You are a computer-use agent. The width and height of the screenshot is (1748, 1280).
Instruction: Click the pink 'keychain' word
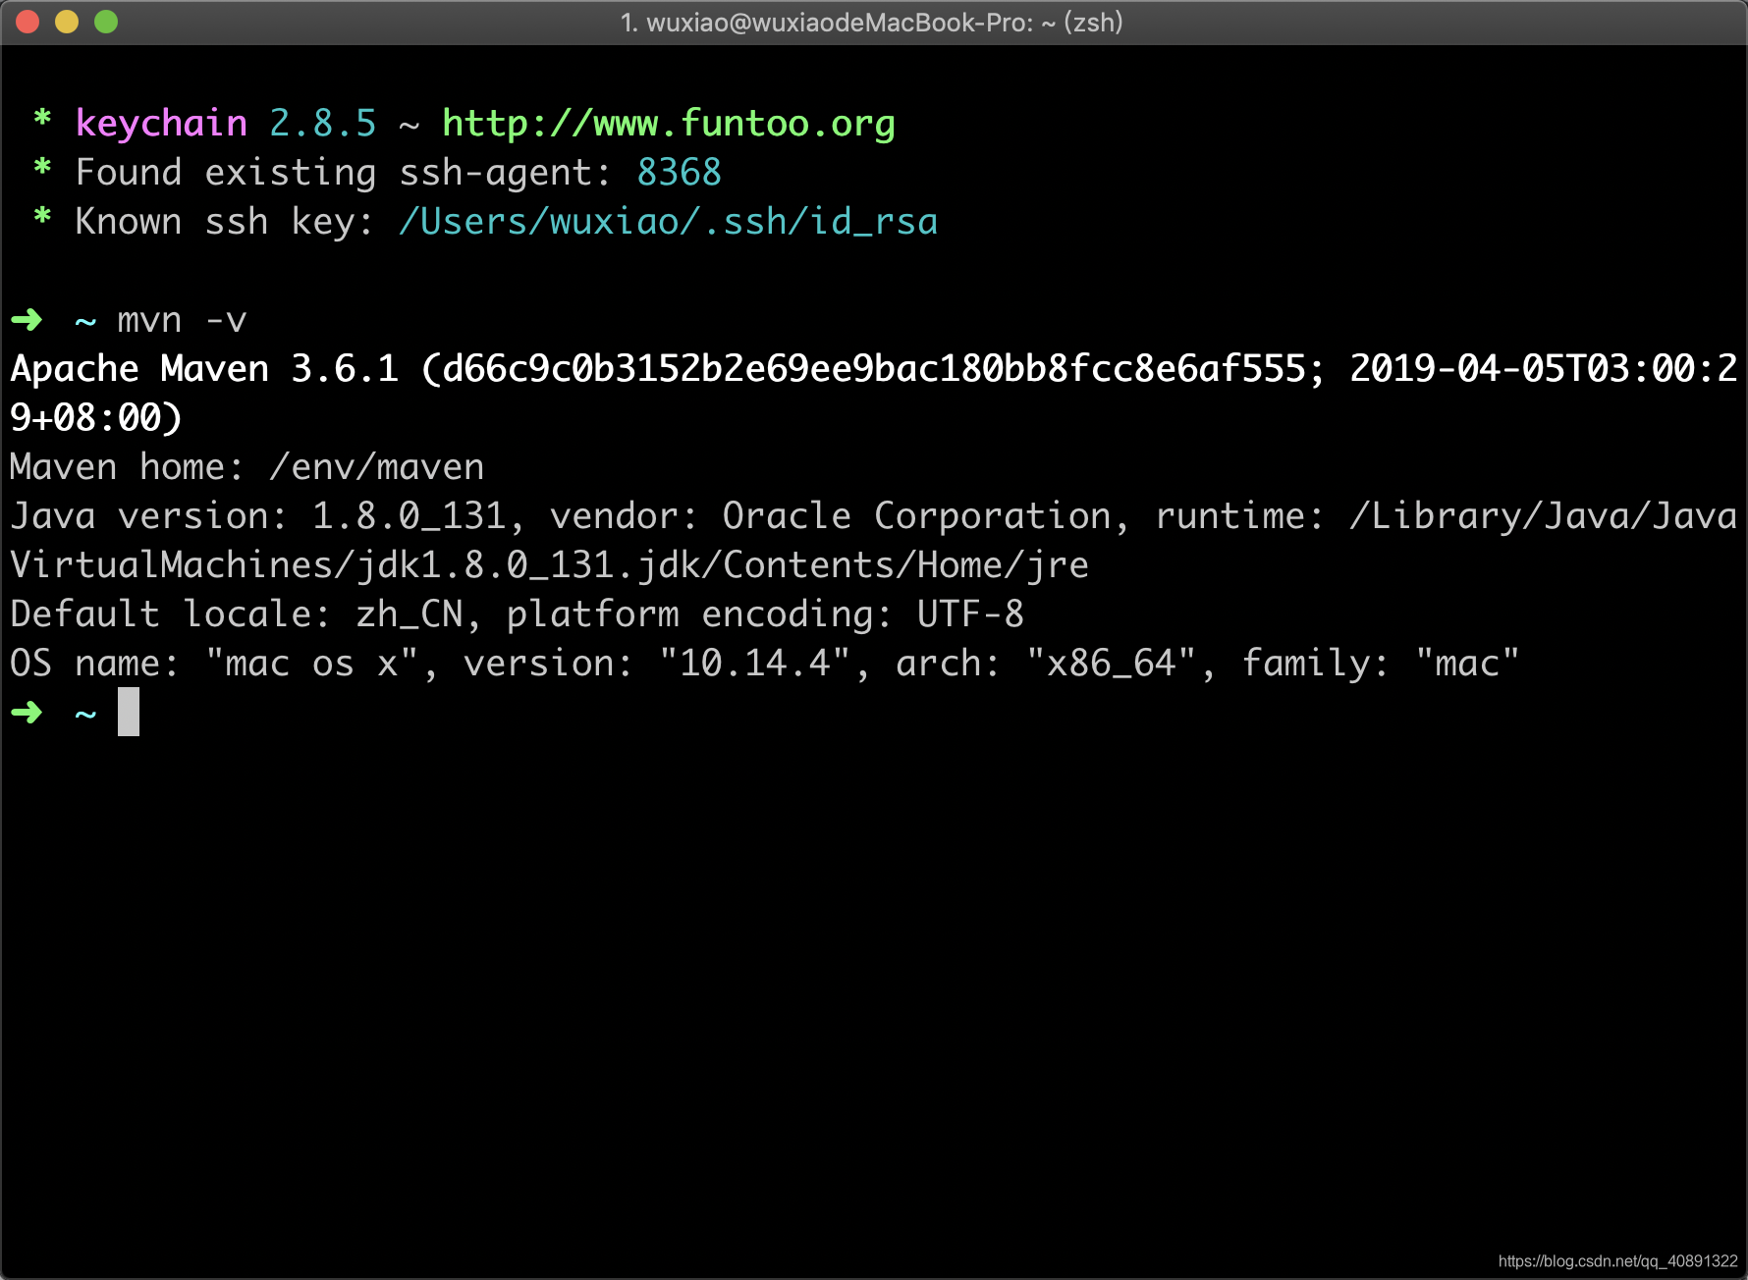161,125
